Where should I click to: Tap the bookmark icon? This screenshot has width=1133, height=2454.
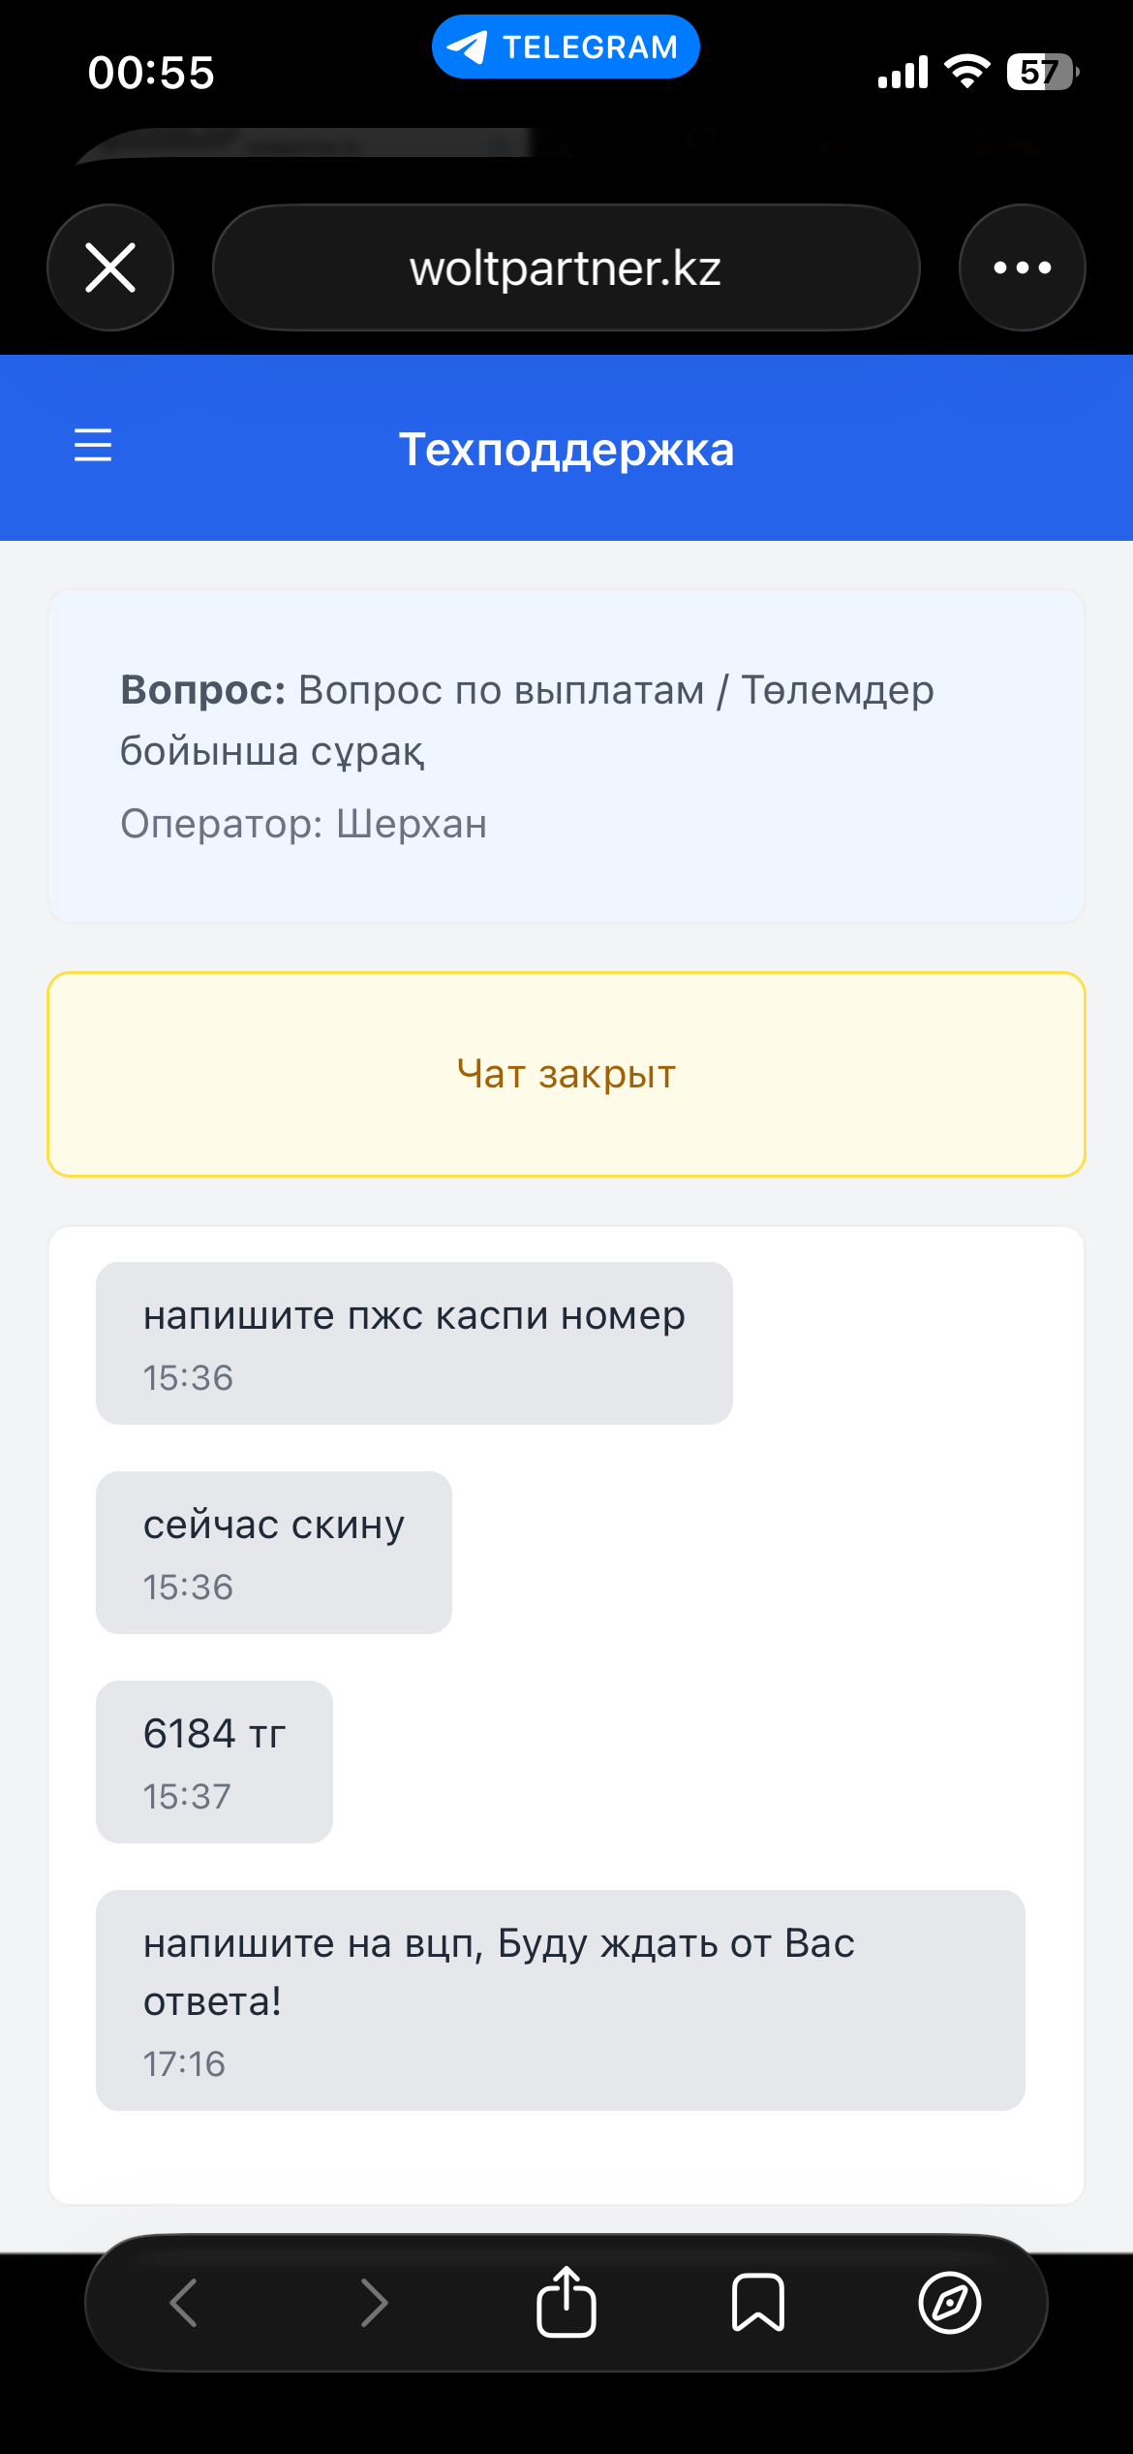pyautogui.click(x=757, y=2303)
